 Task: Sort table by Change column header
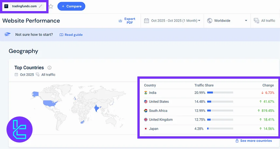(268, 85)
